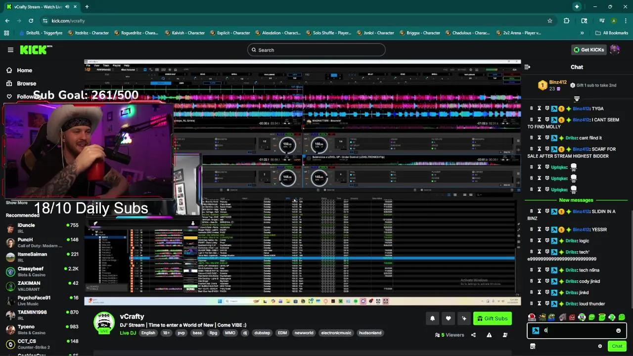
Task: Send the message with the Chat button
Action: click(617, 346)
